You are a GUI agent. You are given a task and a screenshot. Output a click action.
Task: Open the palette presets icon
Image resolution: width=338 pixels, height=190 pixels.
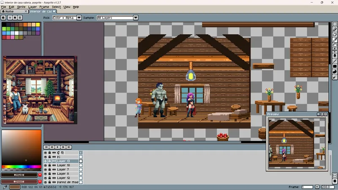point(15,17)
